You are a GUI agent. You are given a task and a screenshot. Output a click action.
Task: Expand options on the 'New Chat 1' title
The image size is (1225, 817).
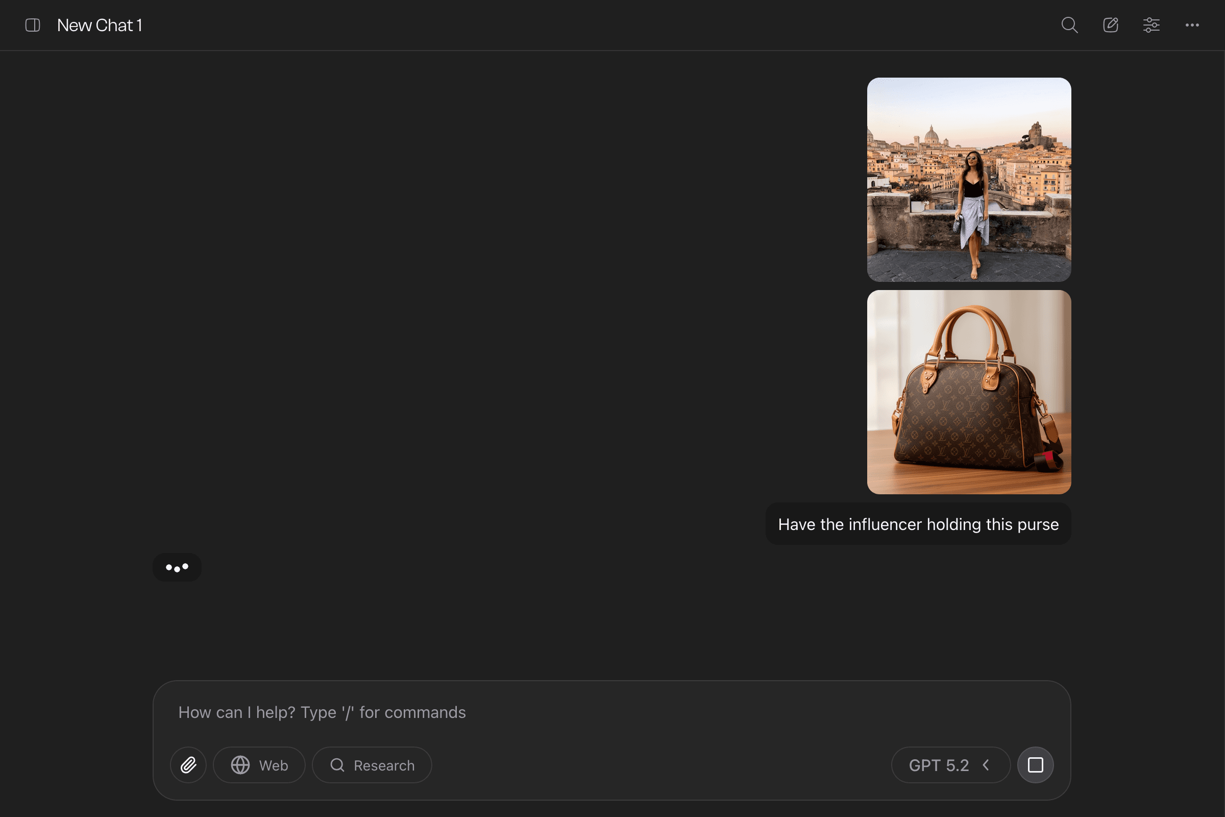click(x=100, y=25)
